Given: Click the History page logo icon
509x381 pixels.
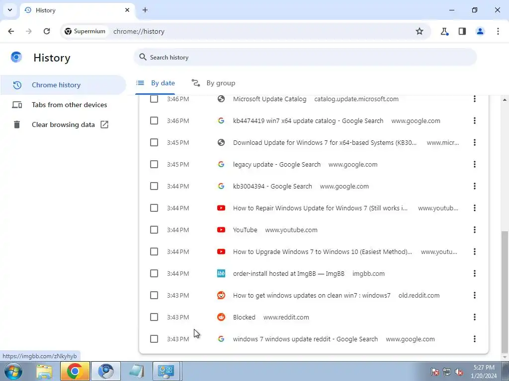Looking at the screenshot, I should 16,58.
